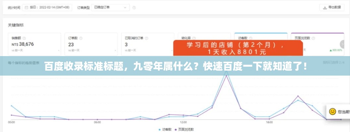Click help icon next to 已取消的订单

point(146,38)
